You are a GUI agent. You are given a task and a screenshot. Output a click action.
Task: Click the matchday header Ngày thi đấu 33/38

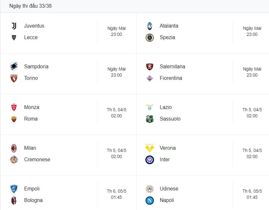pyautogui.click(x=30, y=6)
